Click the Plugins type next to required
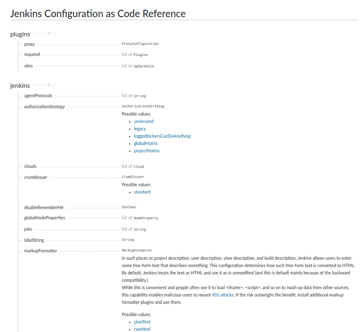Screen dimensions: 361x332 [x=141, y=55]
